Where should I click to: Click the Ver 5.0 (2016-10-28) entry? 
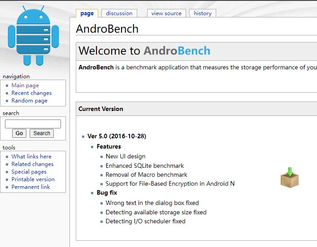coord(117,136)
